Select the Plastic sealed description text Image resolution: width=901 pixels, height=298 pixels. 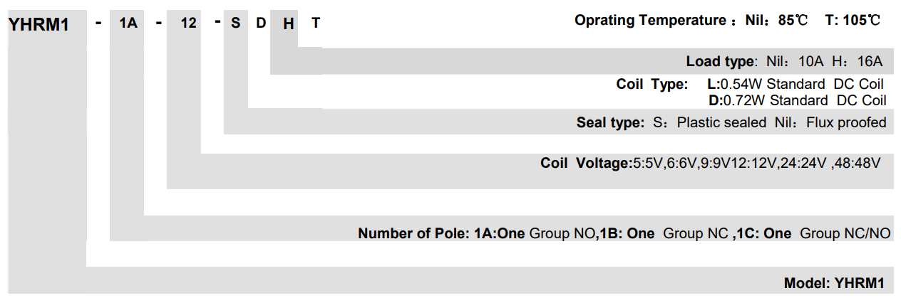721,122
